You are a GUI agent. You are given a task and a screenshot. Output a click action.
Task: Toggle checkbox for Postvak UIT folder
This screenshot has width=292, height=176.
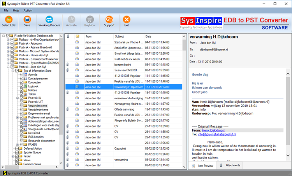(21, 102)
